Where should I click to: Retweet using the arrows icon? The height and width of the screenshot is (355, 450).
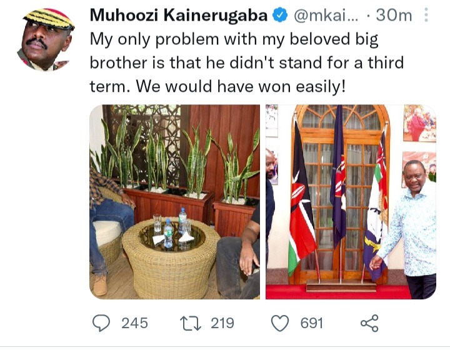[191, 323]
